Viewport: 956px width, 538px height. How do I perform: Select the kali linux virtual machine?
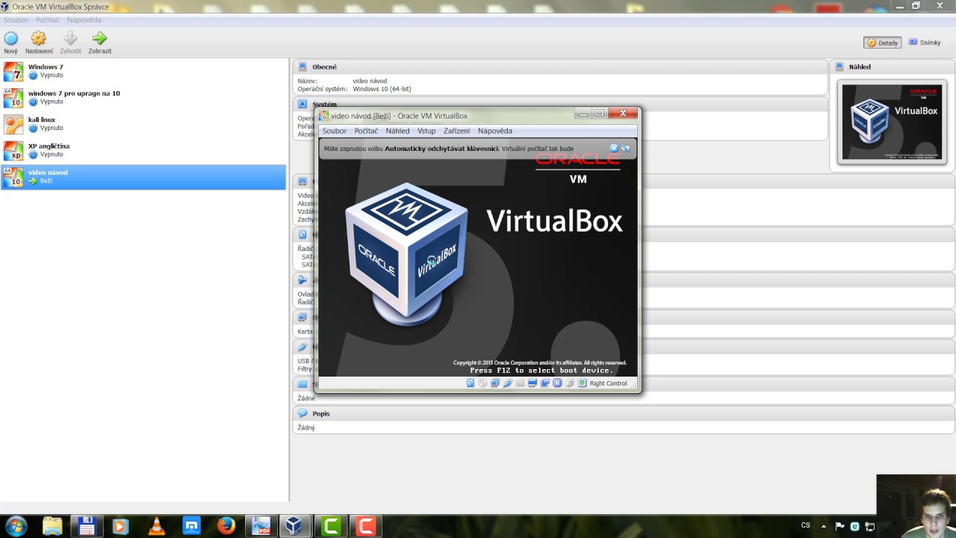click(x=143, y=124)
